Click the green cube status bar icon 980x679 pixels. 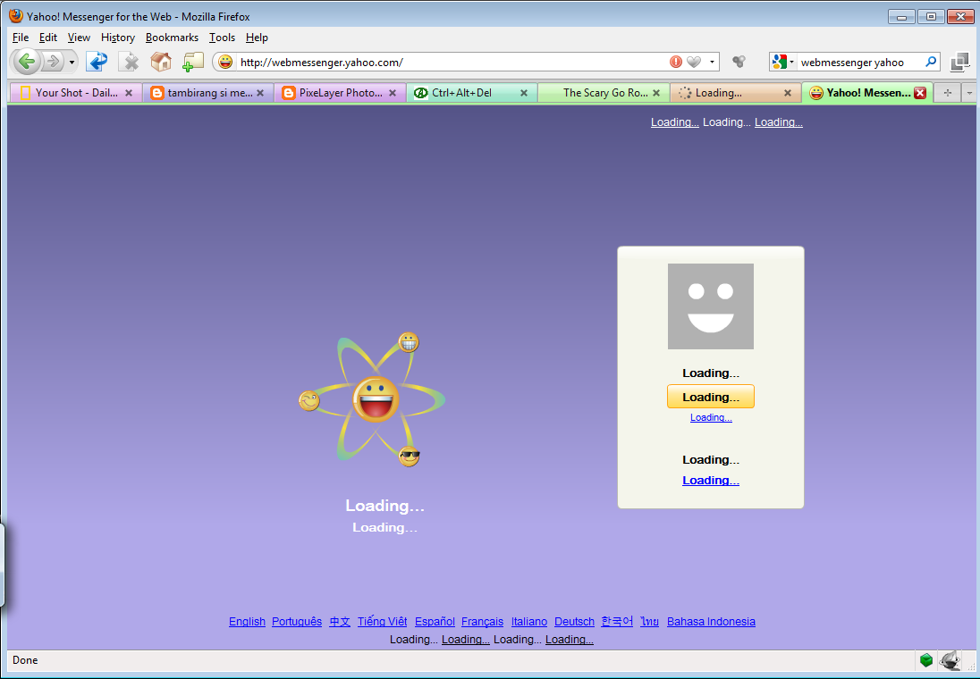coord(926,659)
